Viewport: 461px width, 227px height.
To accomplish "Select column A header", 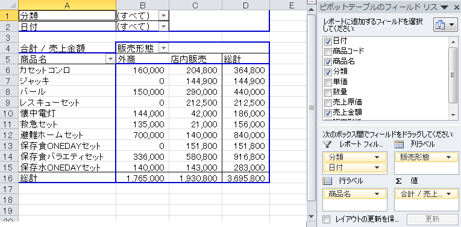I will point(67,5).
